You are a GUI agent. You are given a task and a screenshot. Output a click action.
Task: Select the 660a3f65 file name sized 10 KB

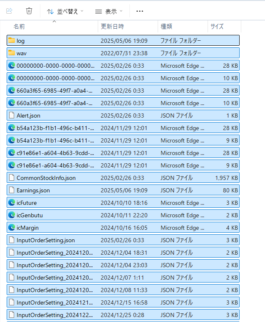[x=54, y=103]
